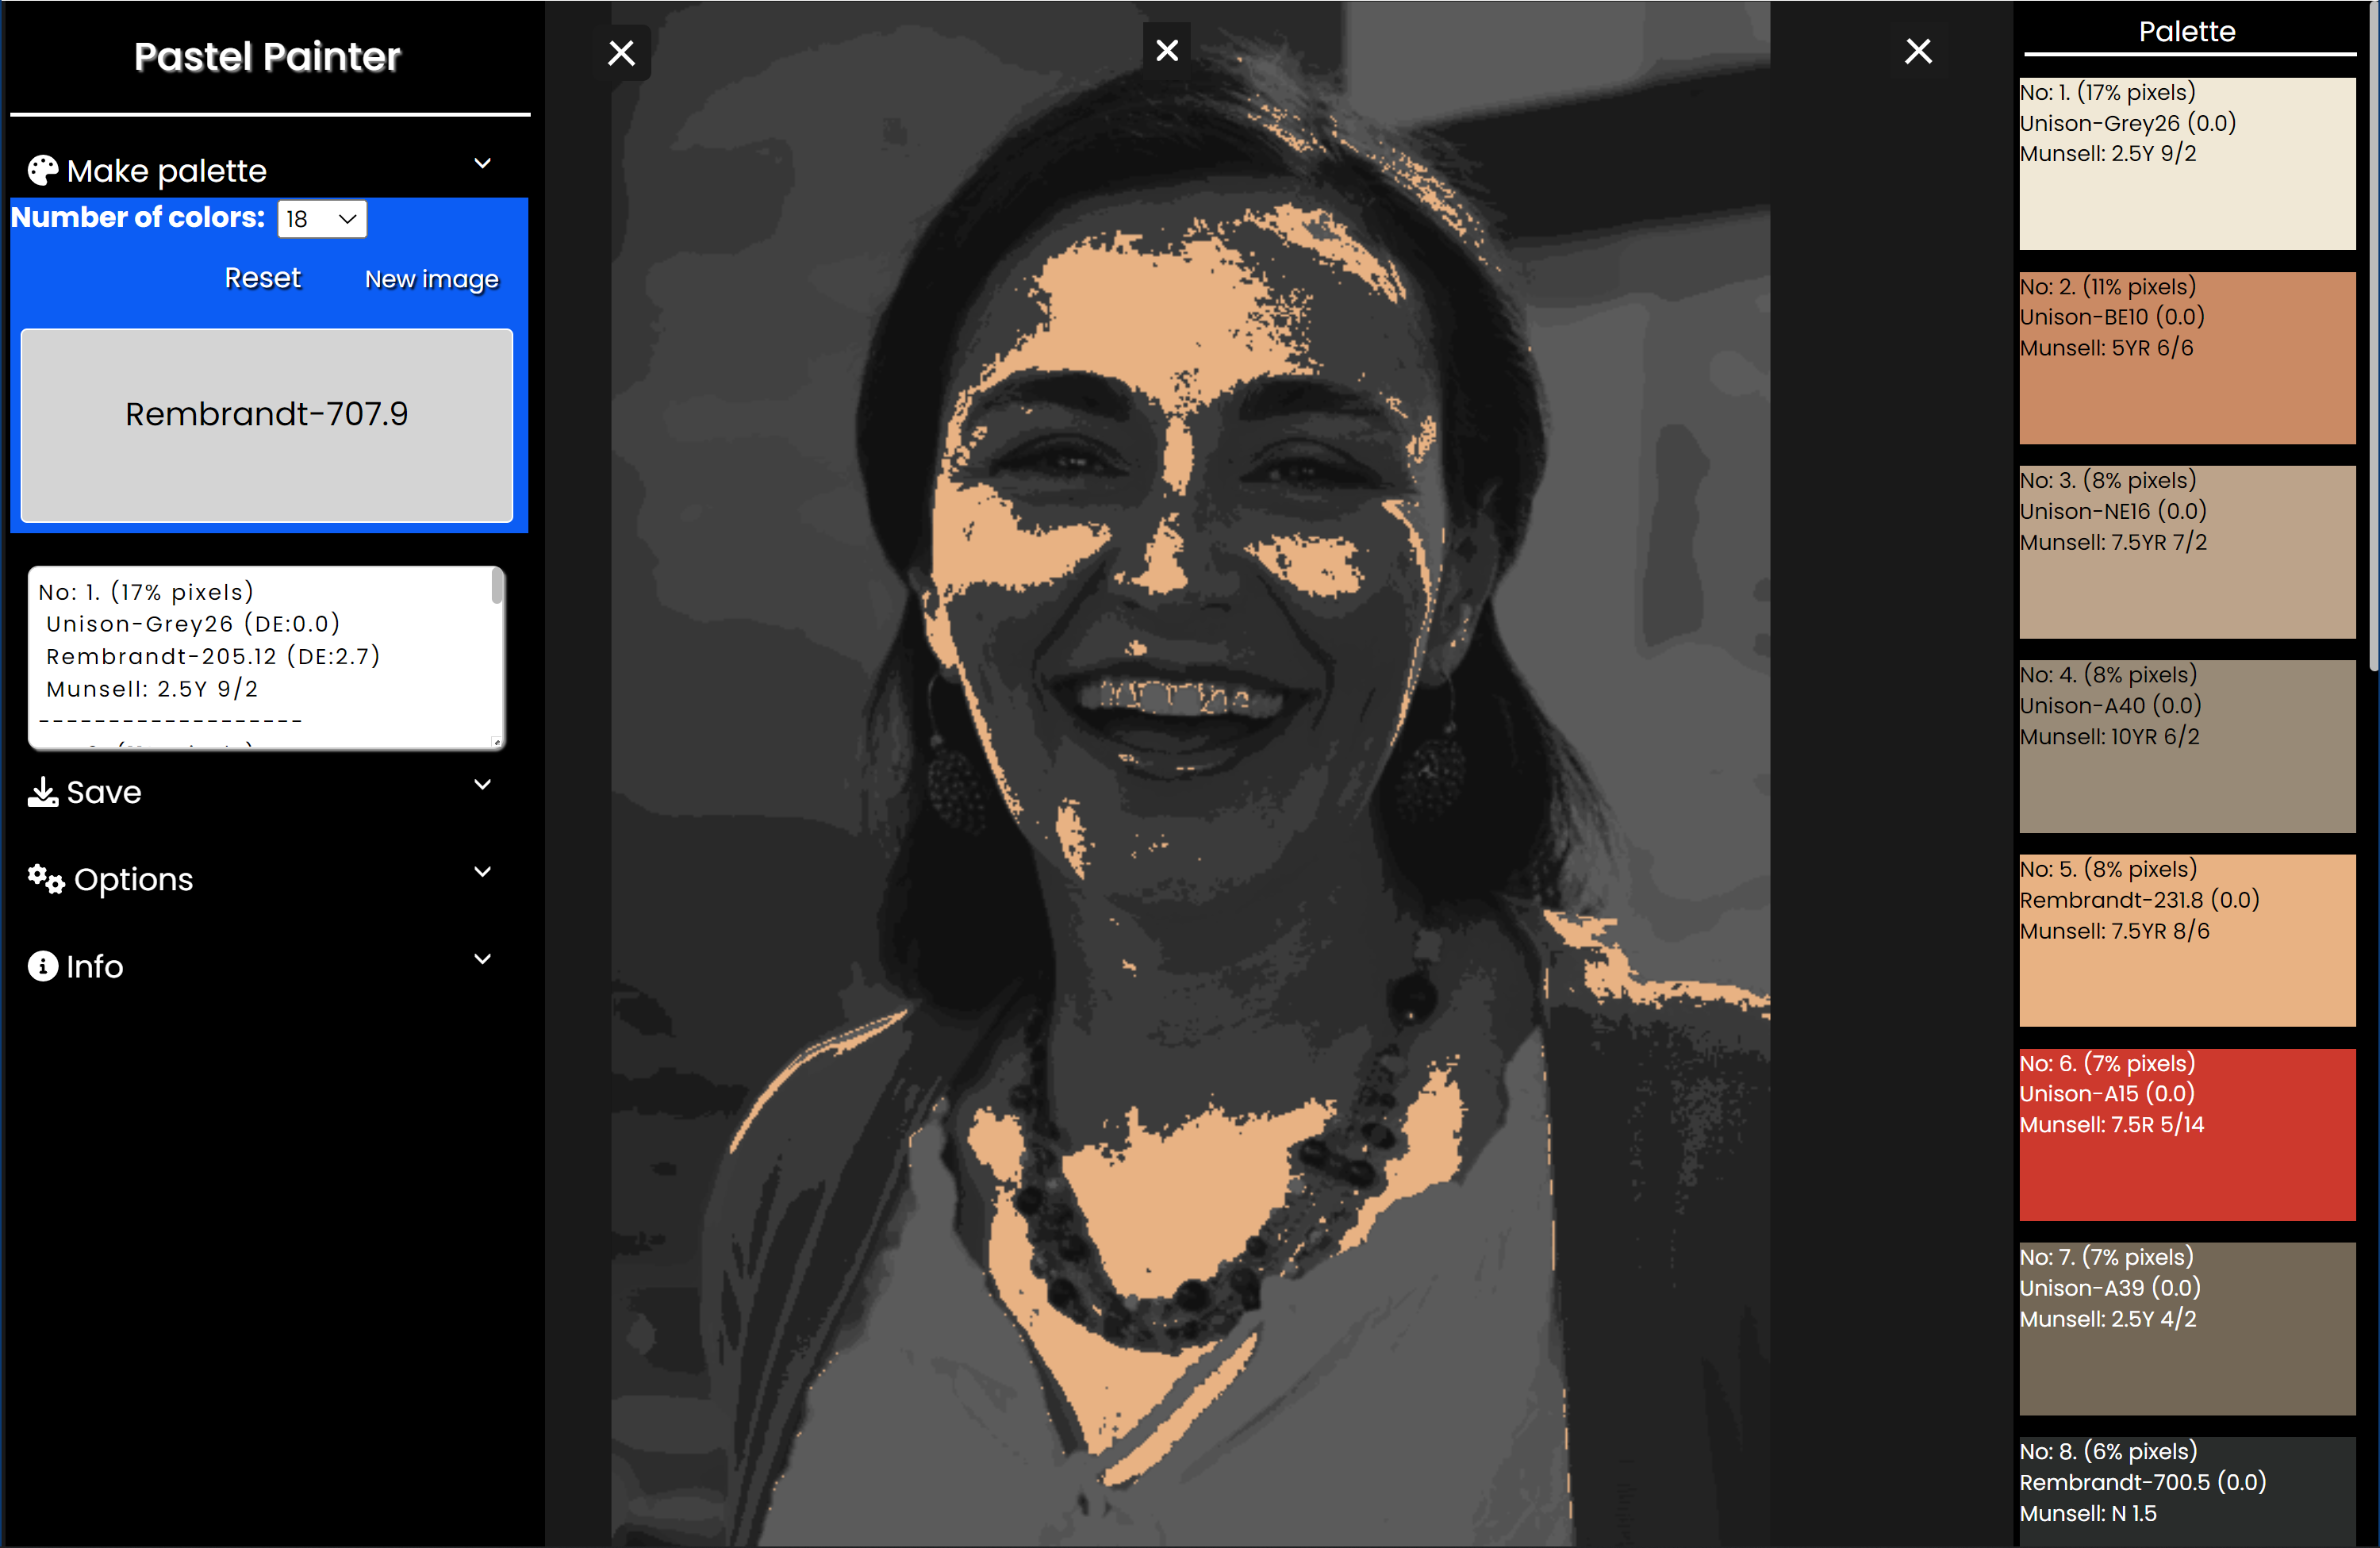
Task: Expand the Options section chevron
Action: (x=482, y=872)
